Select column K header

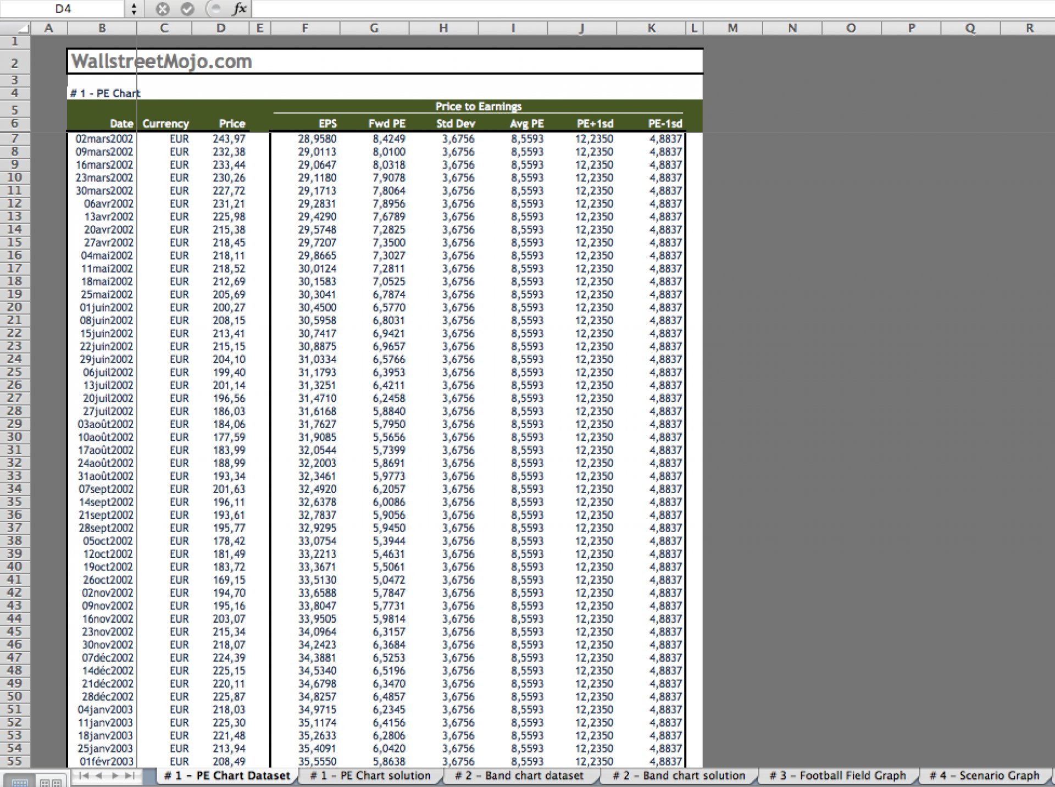point(651,28)
